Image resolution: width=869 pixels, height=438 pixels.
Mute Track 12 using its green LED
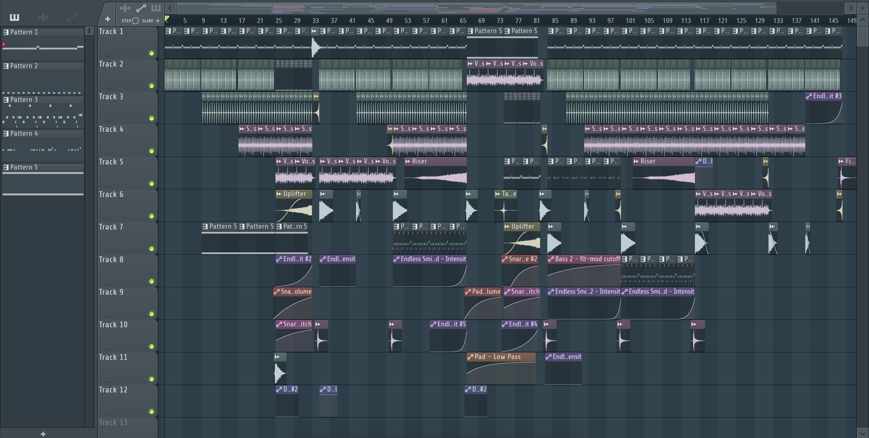coord(152,412)
